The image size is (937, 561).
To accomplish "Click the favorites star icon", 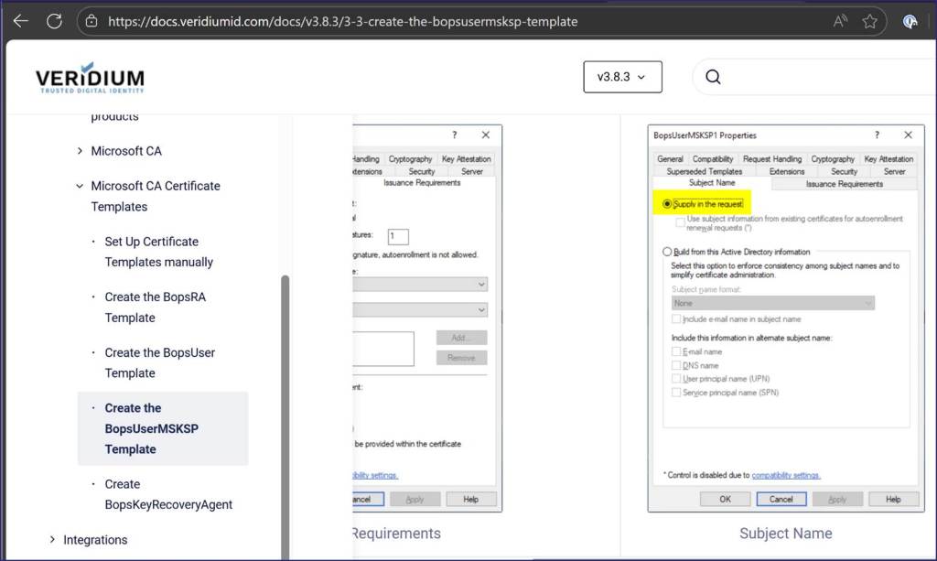I will (869, 21).
